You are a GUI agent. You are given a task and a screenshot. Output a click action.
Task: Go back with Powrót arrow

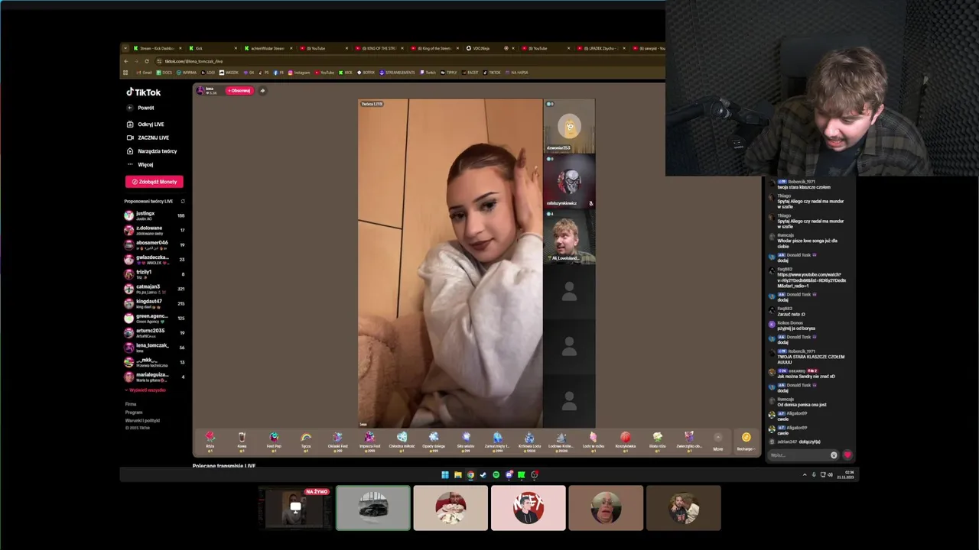tap(130, 108)
